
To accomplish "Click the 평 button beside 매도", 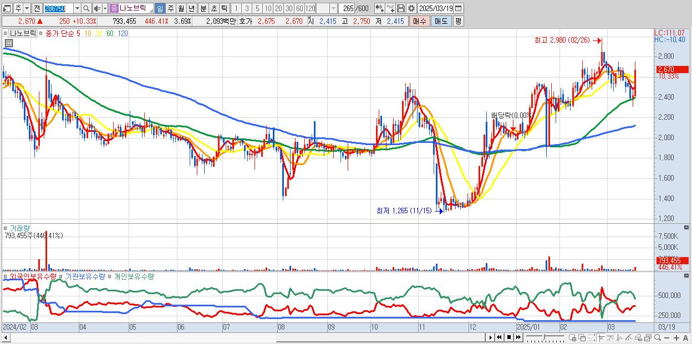I will point(458,21).
